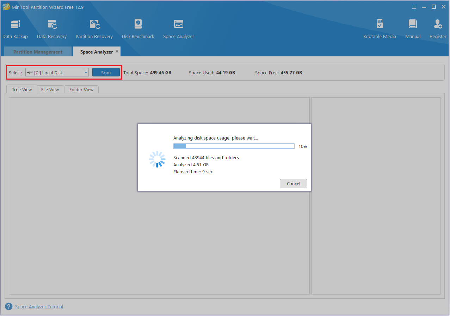The width and height of the screenshot is (450, 316).
Task: Open the title bar hamburger menu
Action: click(x=413, y=7)
